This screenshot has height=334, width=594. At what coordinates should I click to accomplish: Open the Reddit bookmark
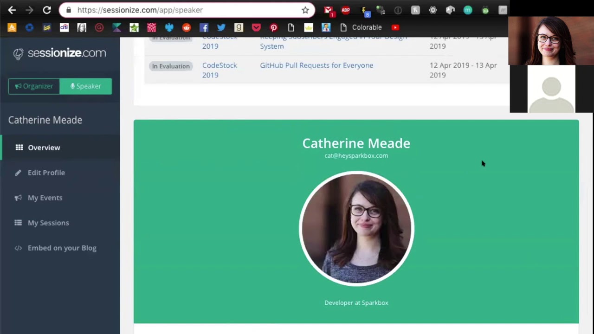tap(186, 27)
